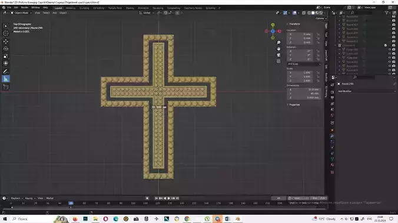
Task: Open Blender from the Windows taskbar
Action: click(238, 219)
